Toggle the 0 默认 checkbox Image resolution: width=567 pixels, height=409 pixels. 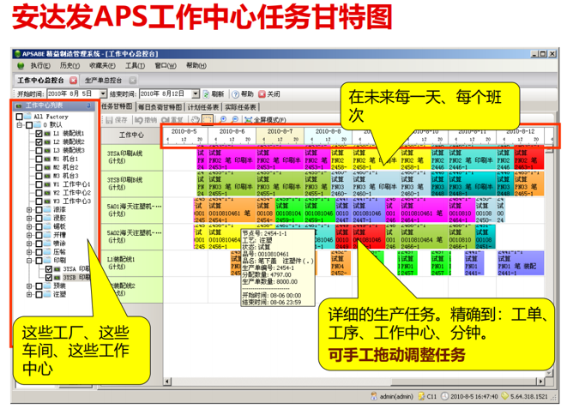click(29, 125)
